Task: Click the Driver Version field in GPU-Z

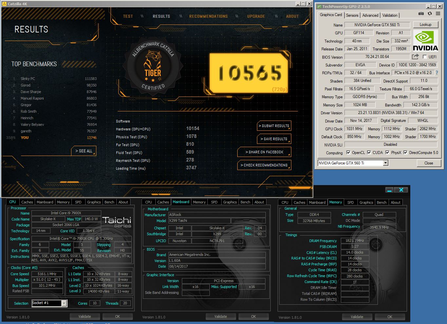Action: point(391,113)
